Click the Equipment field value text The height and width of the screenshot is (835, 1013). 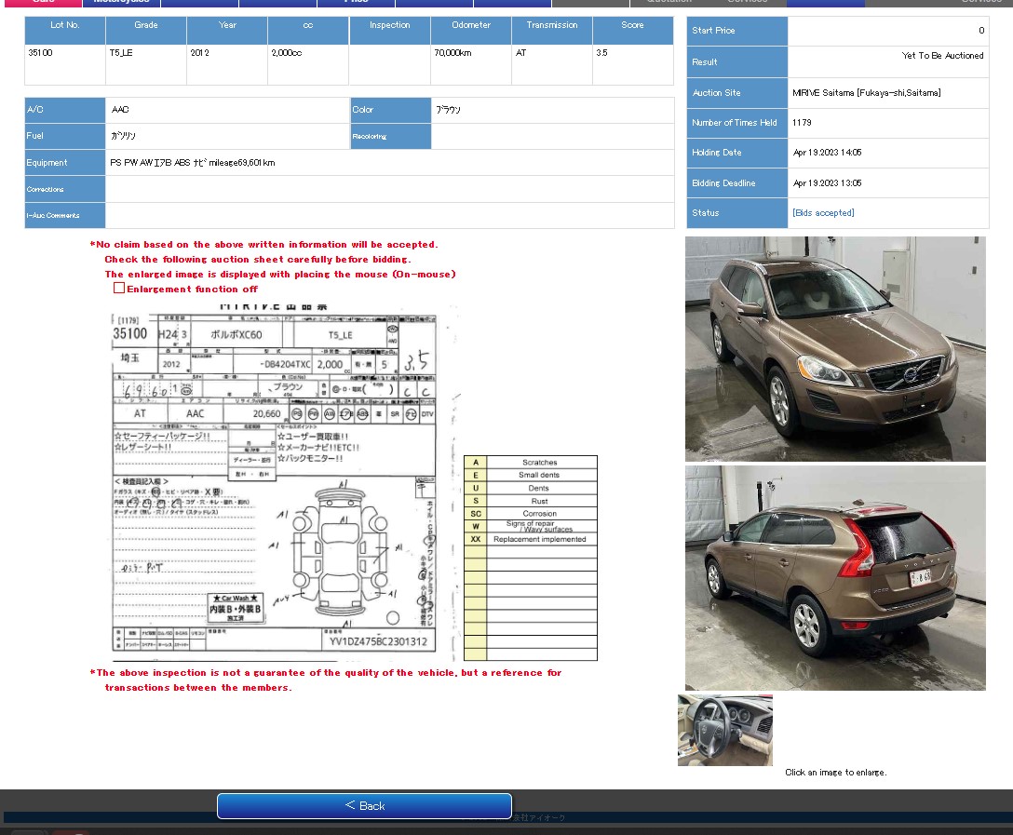192,163
